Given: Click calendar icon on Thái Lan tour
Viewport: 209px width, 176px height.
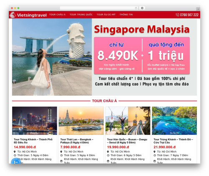Looking at the screenshot, I should click(x=61, y=161).
